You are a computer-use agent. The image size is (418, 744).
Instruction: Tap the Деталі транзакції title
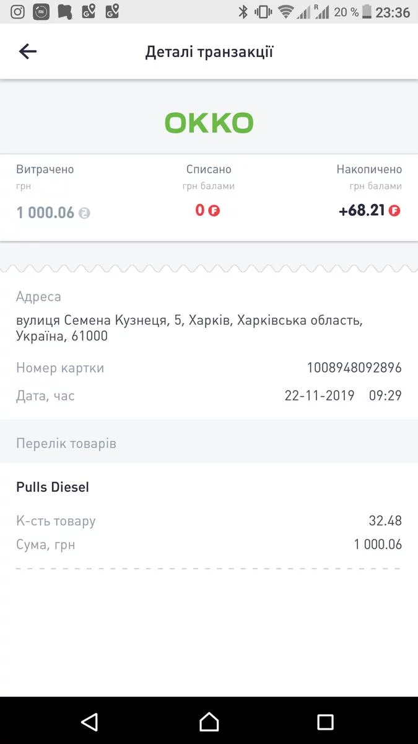tap(209, 51)
